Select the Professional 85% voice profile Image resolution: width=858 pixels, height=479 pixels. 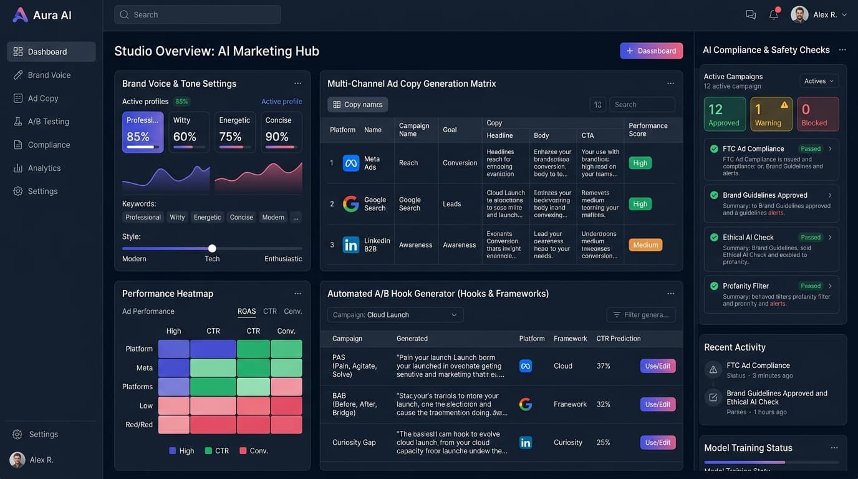(x=143, y=132)
